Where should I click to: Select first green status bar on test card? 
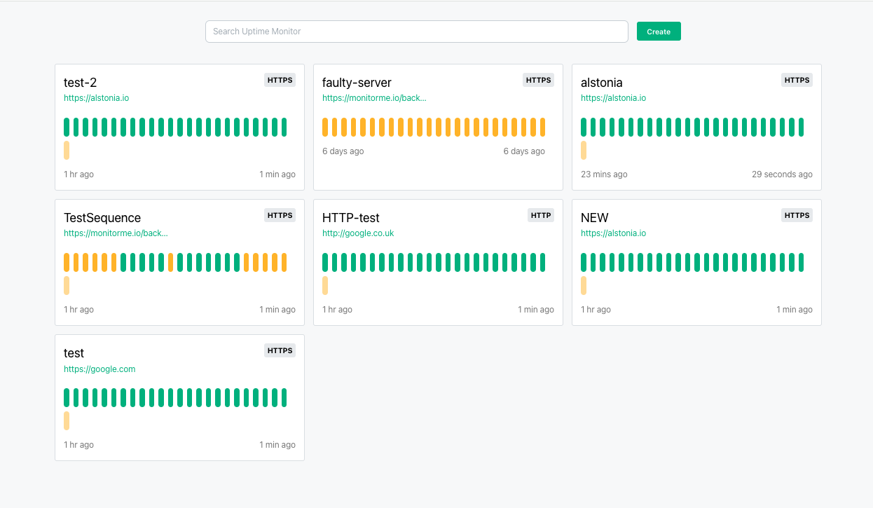click(67, 397)
